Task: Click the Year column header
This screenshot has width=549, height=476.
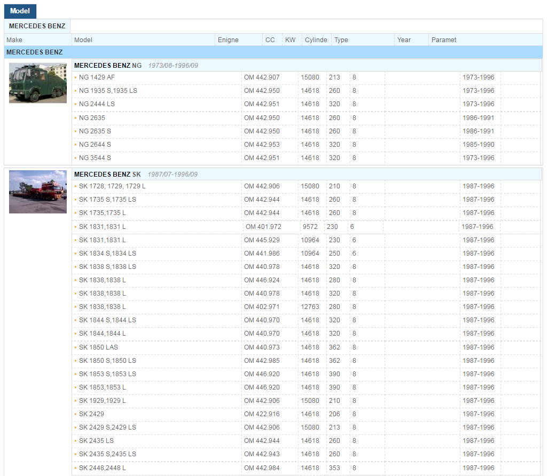Action: point(404,40)
